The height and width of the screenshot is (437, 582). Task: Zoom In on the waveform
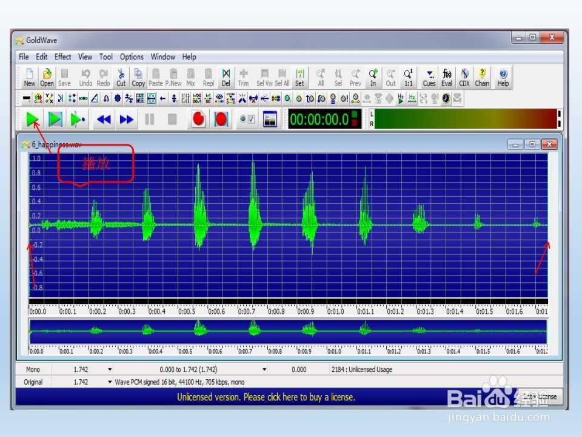tap(373, 78)
